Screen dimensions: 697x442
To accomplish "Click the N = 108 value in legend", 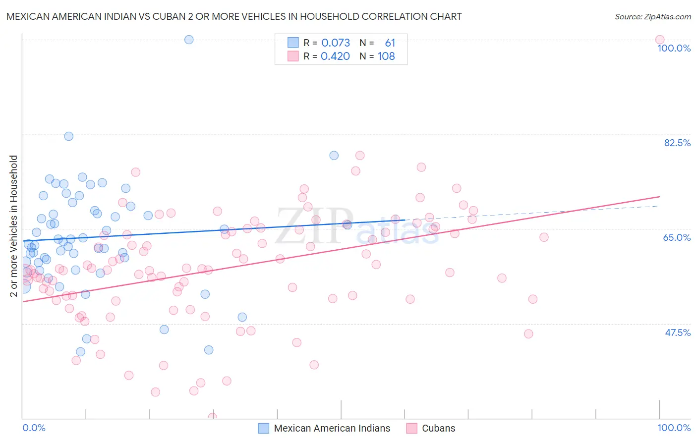I will [377, 56].
